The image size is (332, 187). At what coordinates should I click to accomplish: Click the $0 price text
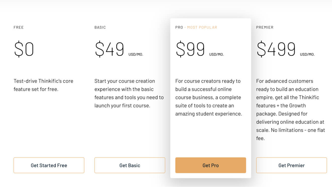[24, 49]
